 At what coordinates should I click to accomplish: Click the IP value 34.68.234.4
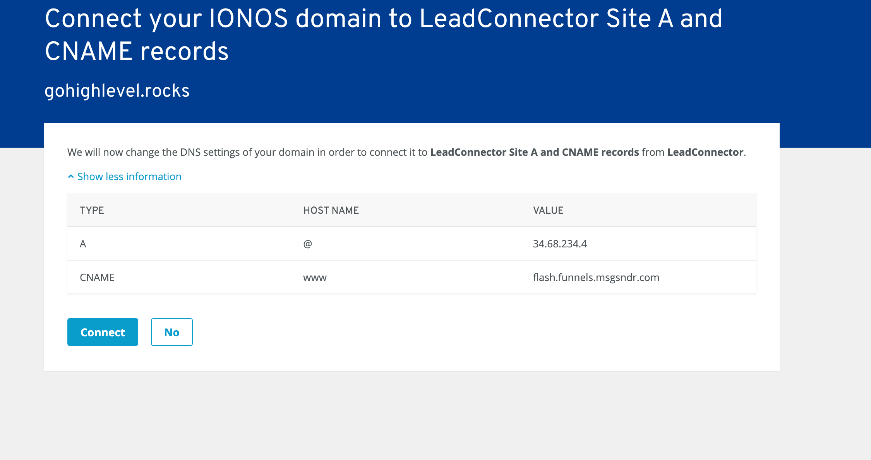tap(560, 244)
